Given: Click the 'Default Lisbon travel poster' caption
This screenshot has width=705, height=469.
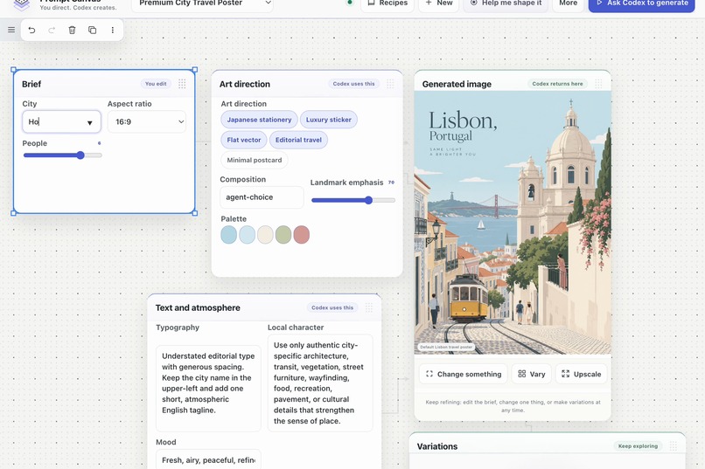Looking at the screenshot, I should click(446, 347).
